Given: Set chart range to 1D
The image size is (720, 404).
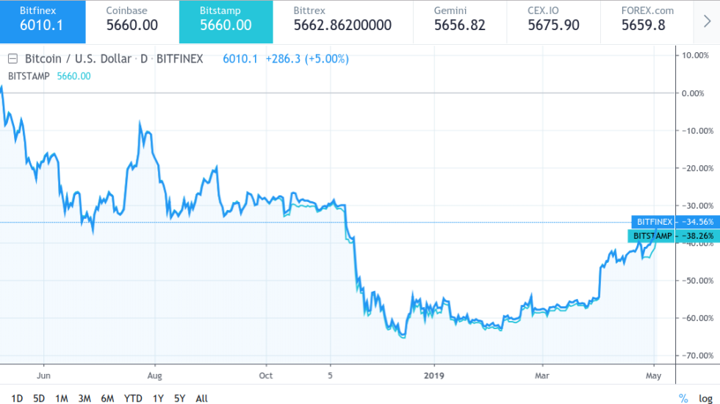Looking at the screenshot, I should pos(17,398).
